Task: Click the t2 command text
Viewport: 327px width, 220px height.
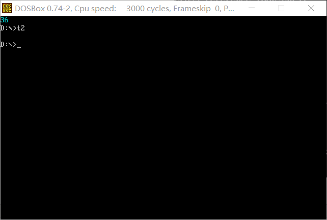Action: pos(21,28)
